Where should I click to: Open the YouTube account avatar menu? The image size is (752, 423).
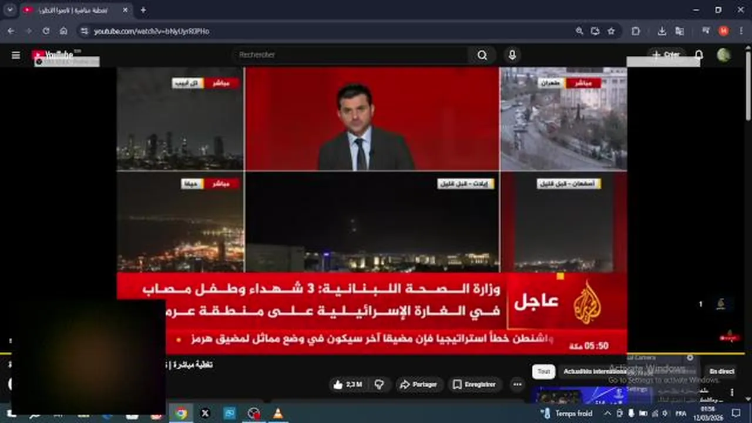tap(724, 55)
